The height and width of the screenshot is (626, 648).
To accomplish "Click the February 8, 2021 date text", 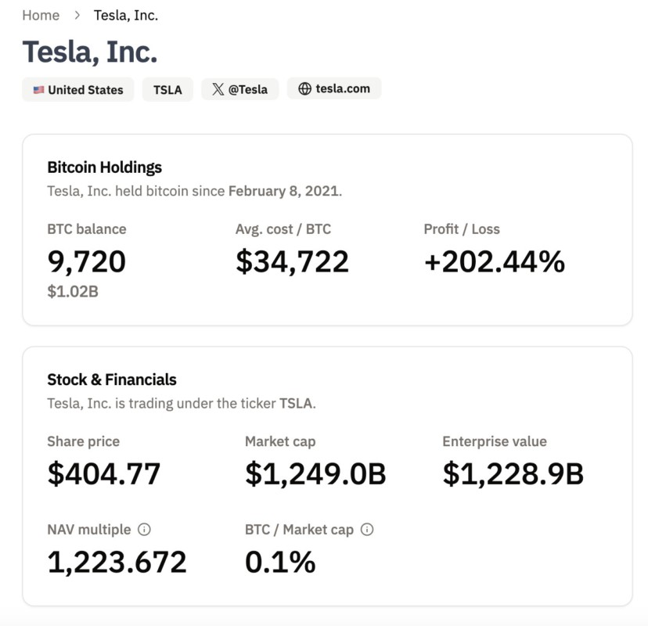I will (284, 191).
